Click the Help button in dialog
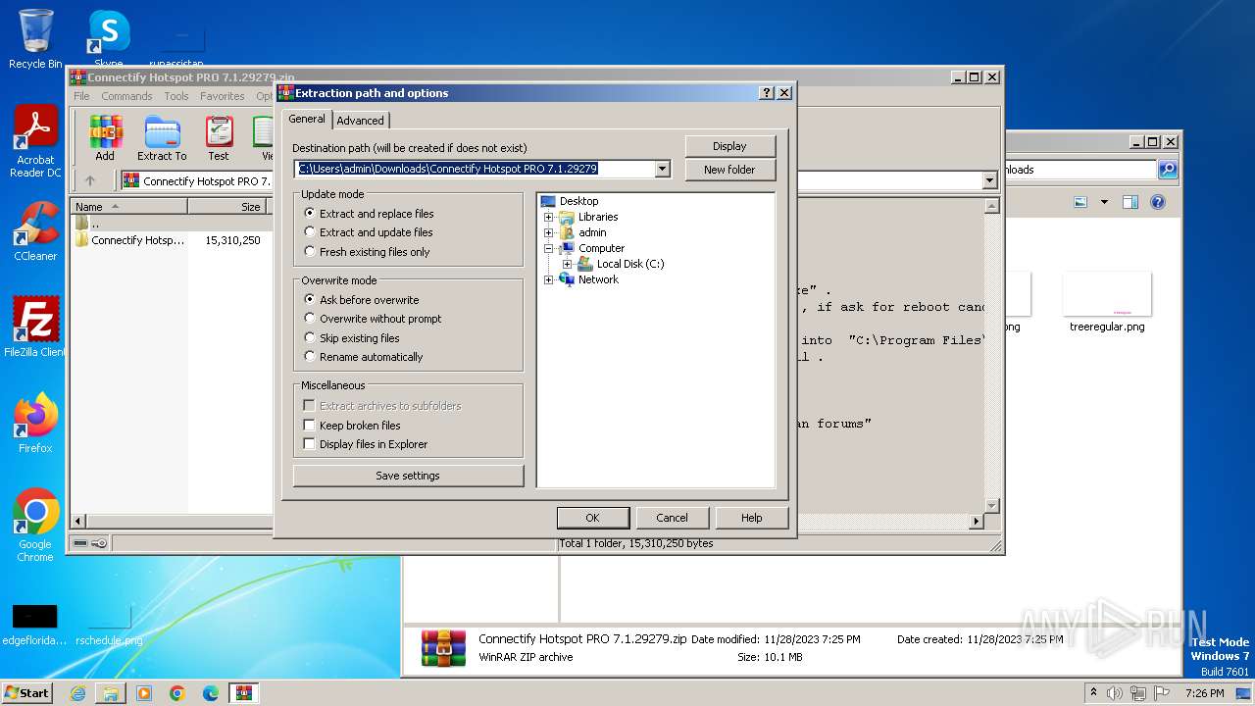Image resolution: width=1255 pixels, height=706 pixels. pyautogui.click(x=751, y=518)
